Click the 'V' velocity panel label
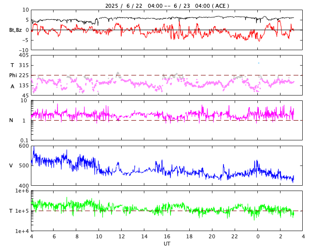309x247 pixels. tap(11, 165)
